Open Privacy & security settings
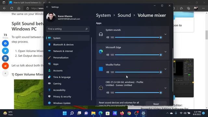The height and width of the screenshot is (117, 208). (x=68, y=97)
